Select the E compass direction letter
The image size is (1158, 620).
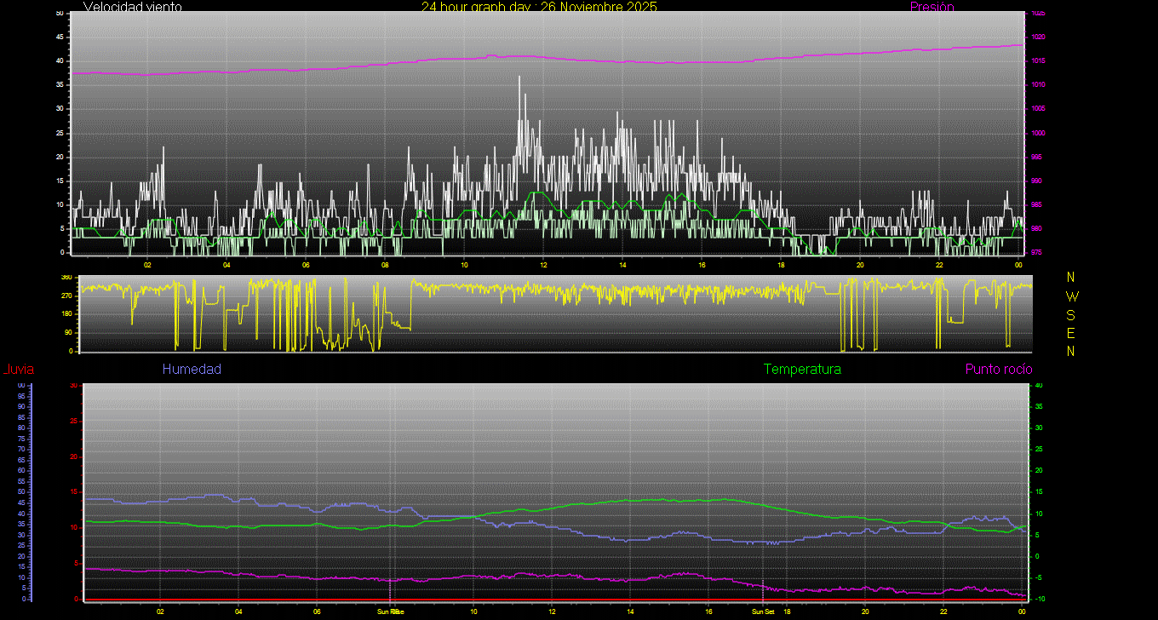click(1071, 332)
